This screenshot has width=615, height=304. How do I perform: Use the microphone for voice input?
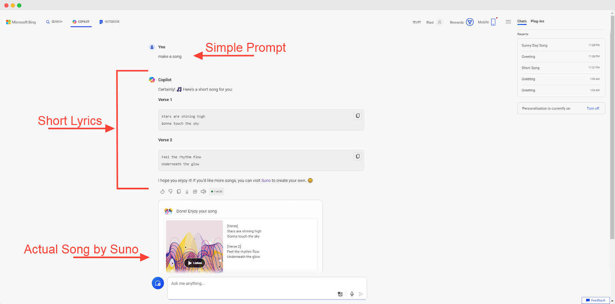point(352,294)
